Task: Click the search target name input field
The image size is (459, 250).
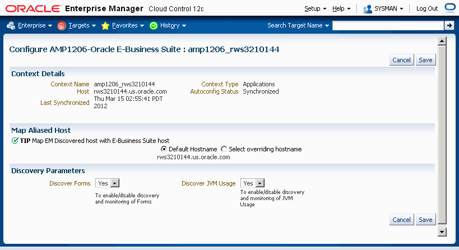Action: (388, 25)
